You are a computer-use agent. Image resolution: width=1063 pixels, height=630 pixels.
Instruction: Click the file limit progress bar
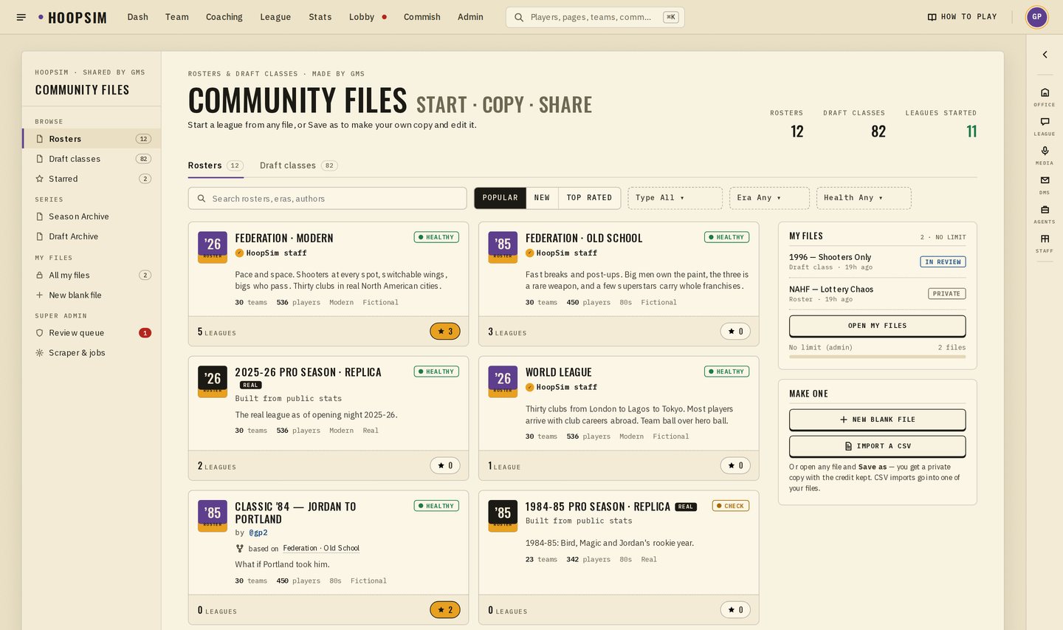pos(877,357)
